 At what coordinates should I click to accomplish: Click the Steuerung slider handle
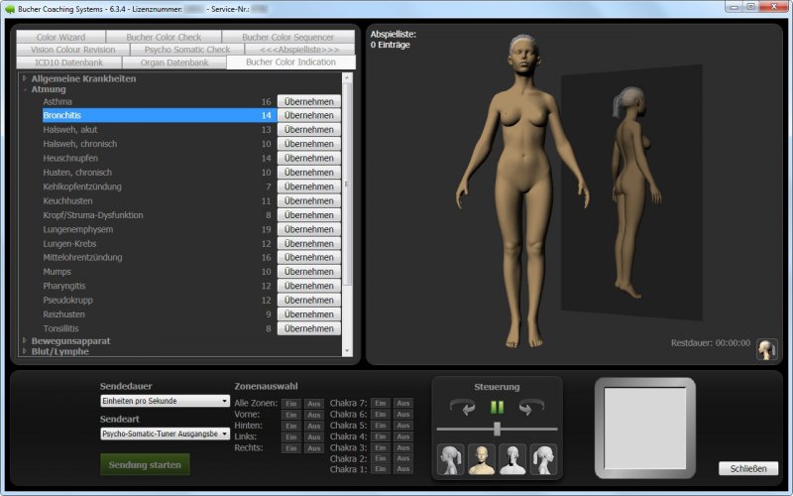[498, 429]
